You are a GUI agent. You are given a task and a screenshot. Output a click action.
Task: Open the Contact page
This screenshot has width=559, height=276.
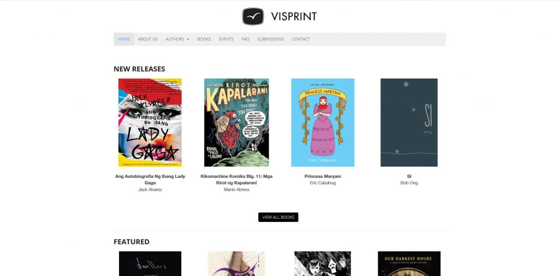click(301, 39)
